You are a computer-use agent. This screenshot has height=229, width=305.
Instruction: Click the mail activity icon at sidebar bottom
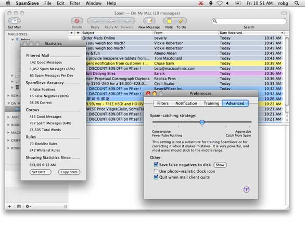point(19,206)
